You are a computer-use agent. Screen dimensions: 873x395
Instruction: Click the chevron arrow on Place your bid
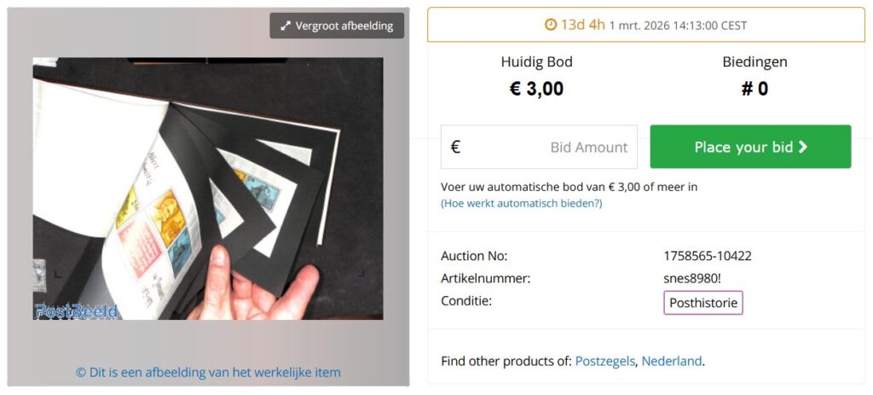(803, 147)
